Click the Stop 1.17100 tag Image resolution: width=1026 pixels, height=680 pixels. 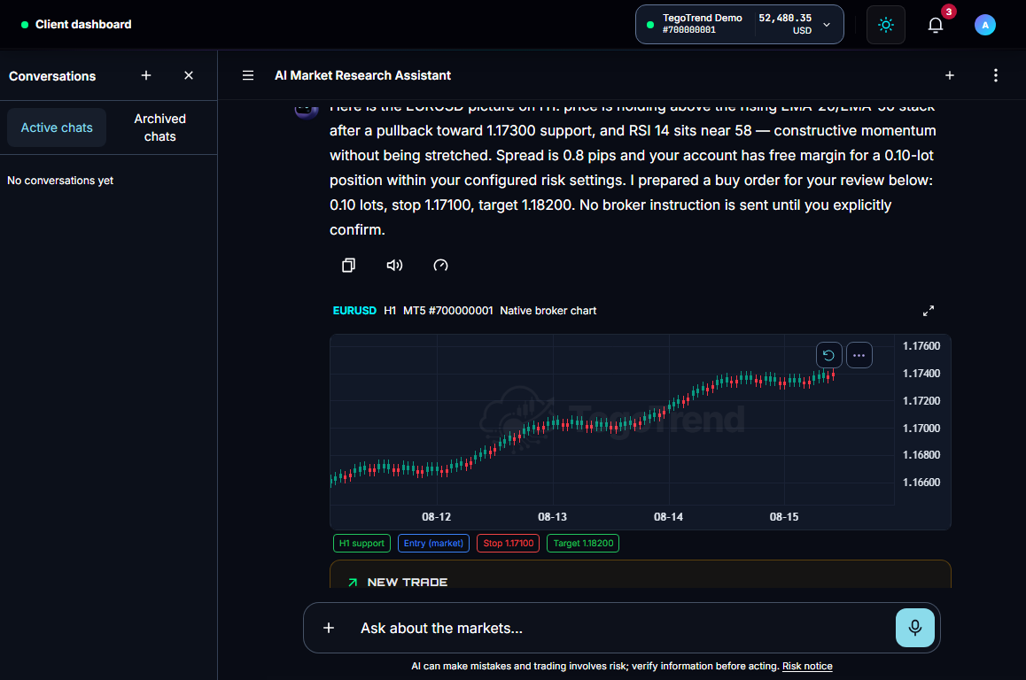509,544
